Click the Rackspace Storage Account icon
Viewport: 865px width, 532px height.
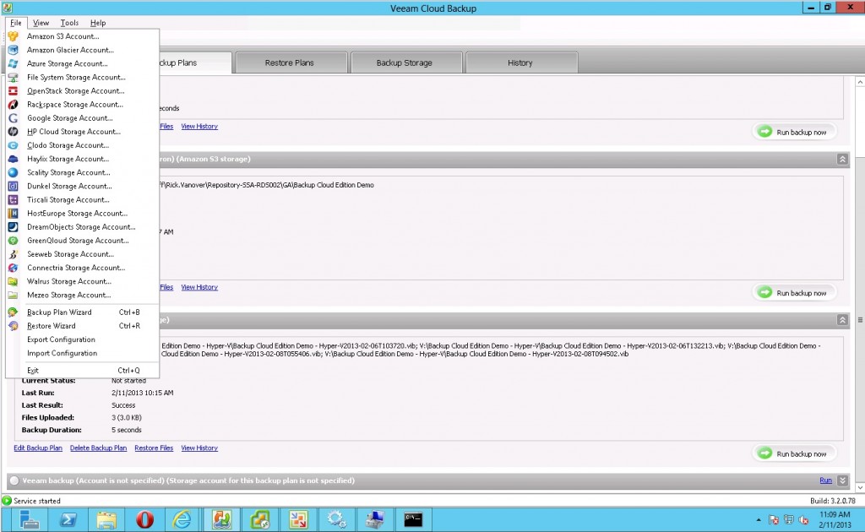point(14,104)
